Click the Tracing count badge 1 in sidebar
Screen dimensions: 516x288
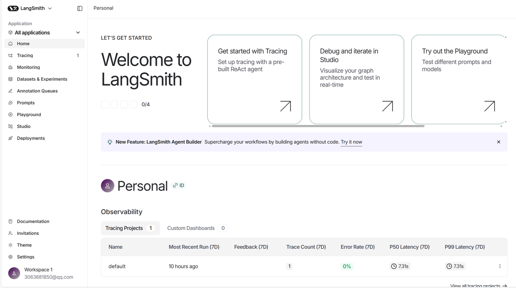[78, 56]
